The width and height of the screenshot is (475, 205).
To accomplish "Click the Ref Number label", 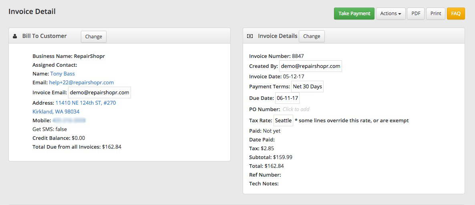I will click(x=265, y=175).
